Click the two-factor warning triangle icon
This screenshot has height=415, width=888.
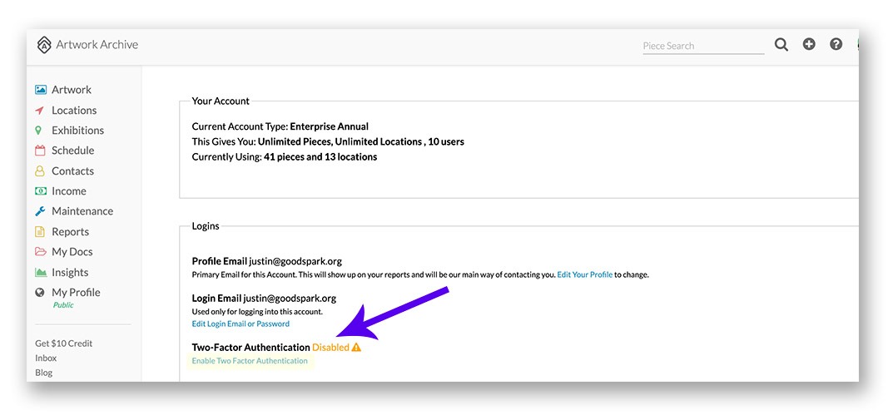pyautogui.click(x=356, y=347)
